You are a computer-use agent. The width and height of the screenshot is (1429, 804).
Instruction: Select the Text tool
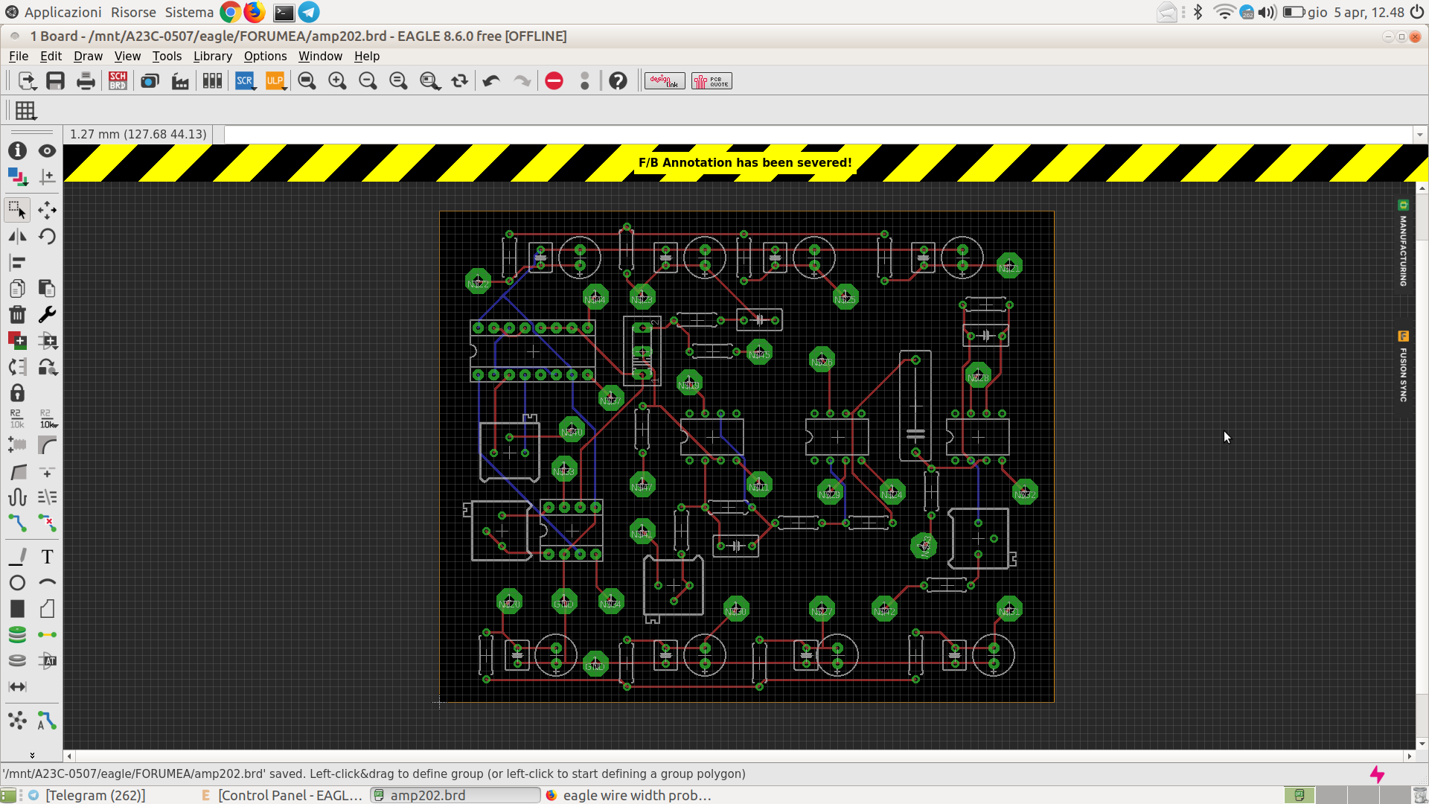[47, 557]
